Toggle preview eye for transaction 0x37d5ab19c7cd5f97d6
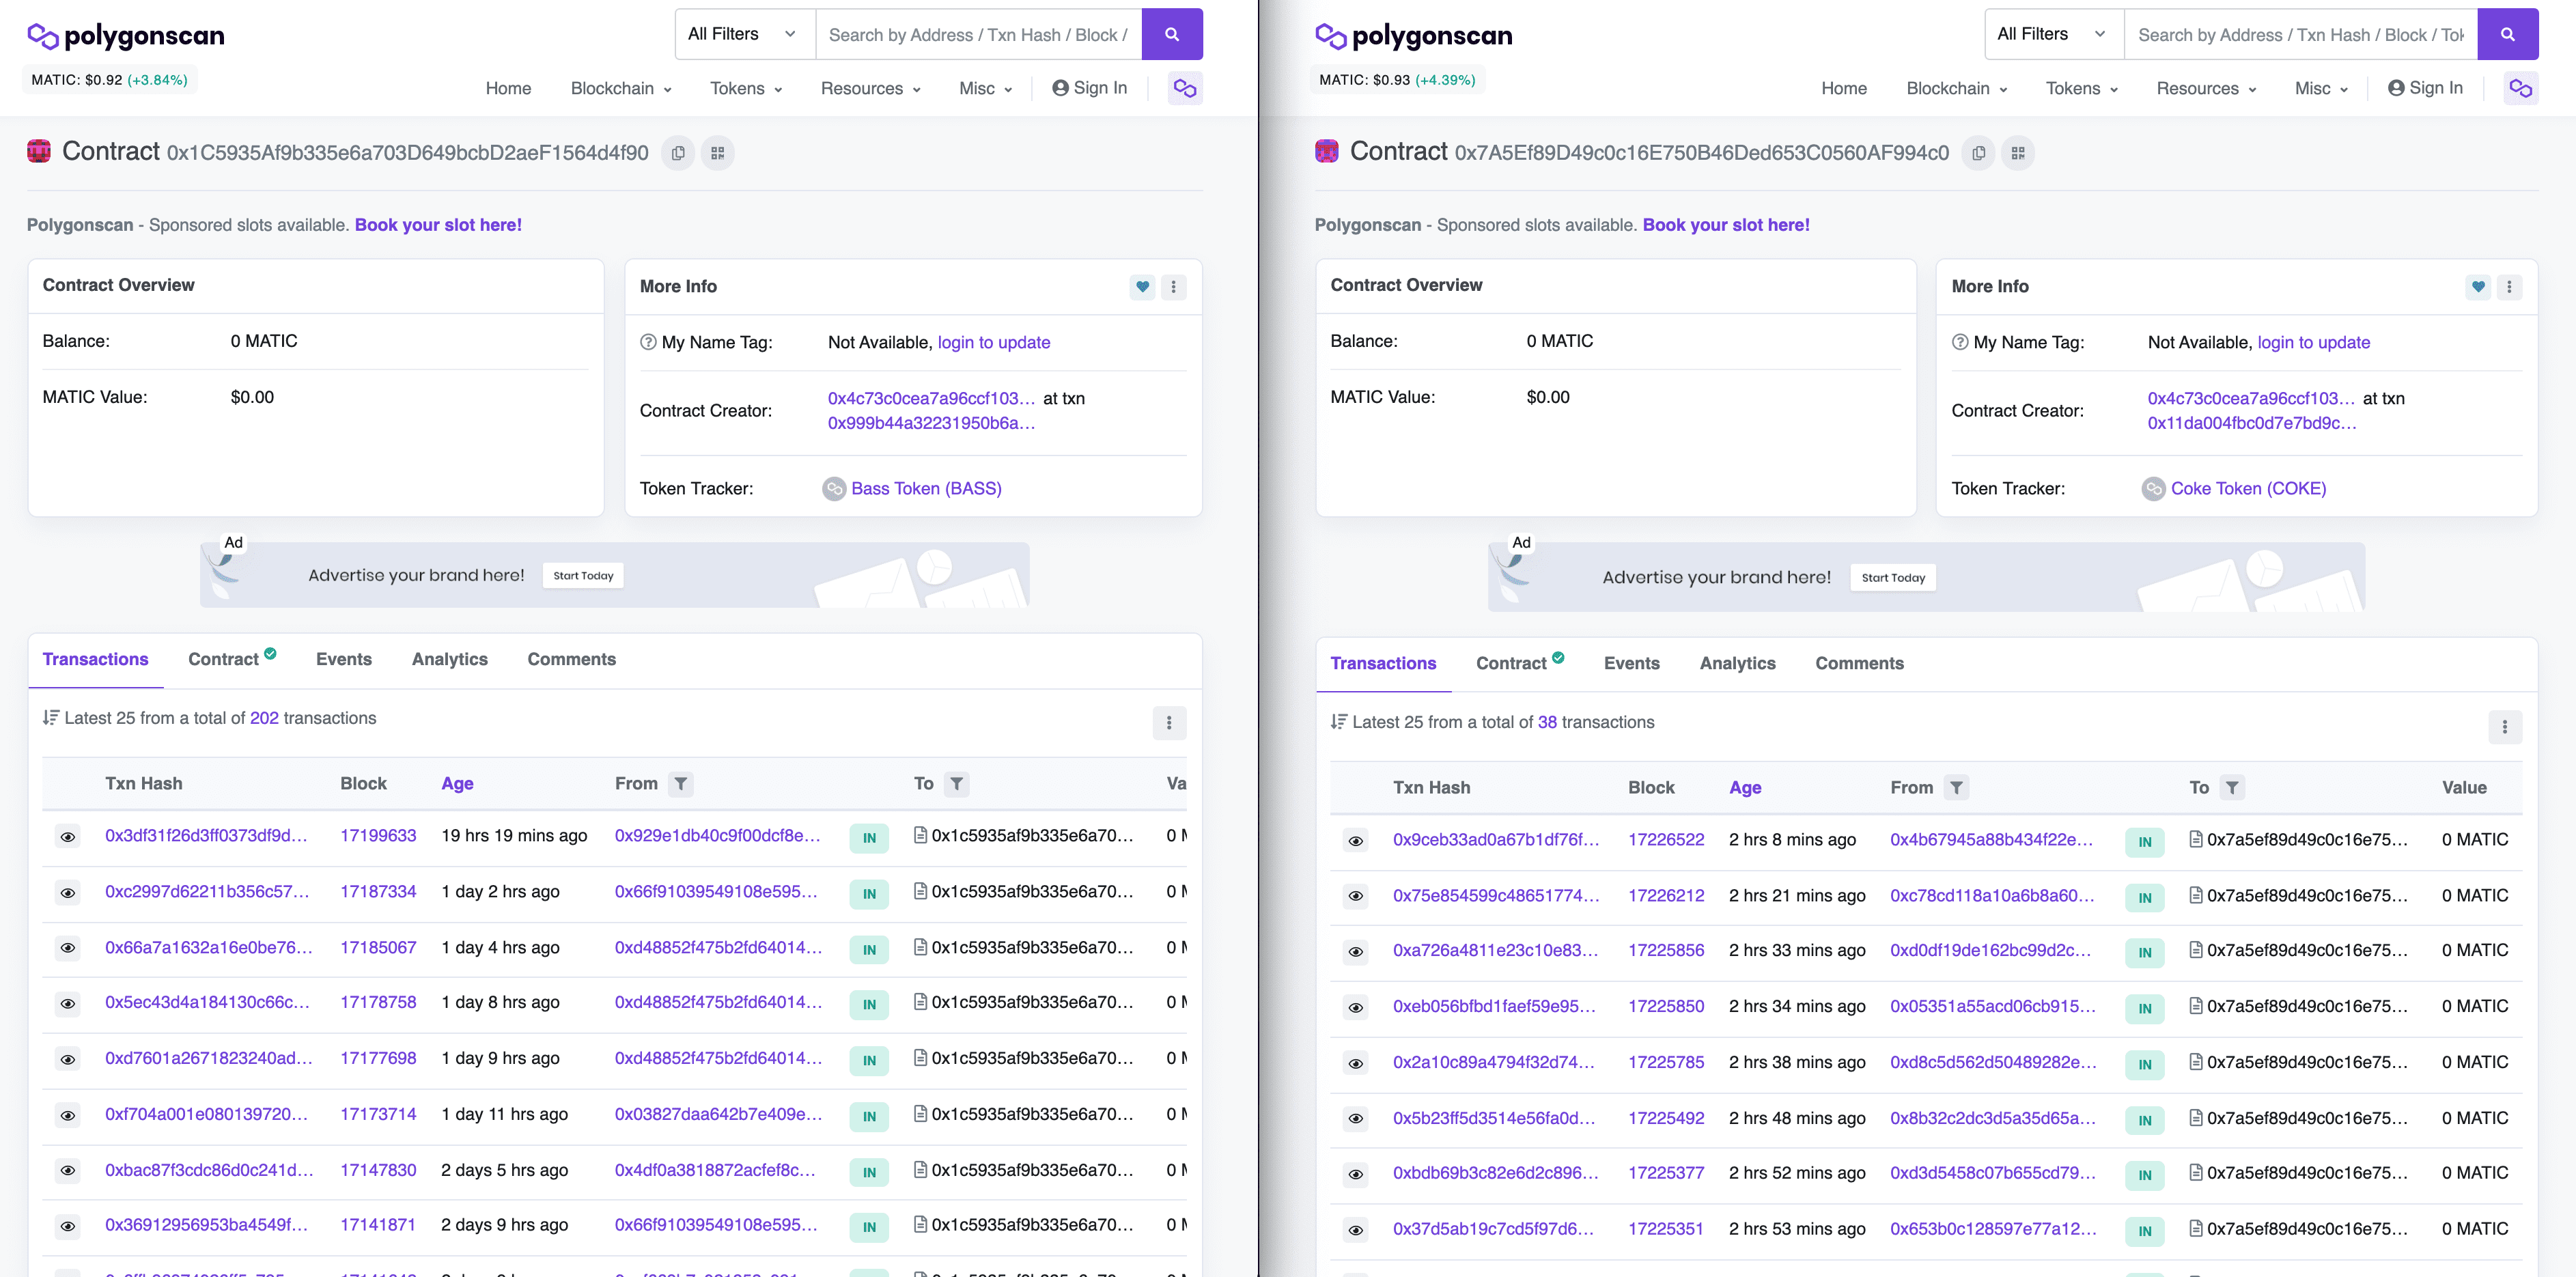This screenshot has width=2576, height=1277. [x=1356, y=1230]
